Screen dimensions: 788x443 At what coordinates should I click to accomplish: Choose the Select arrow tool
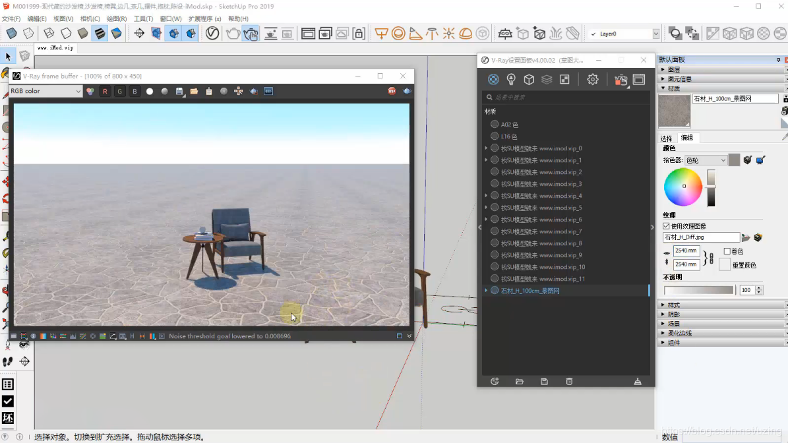(x=8, y=57)
